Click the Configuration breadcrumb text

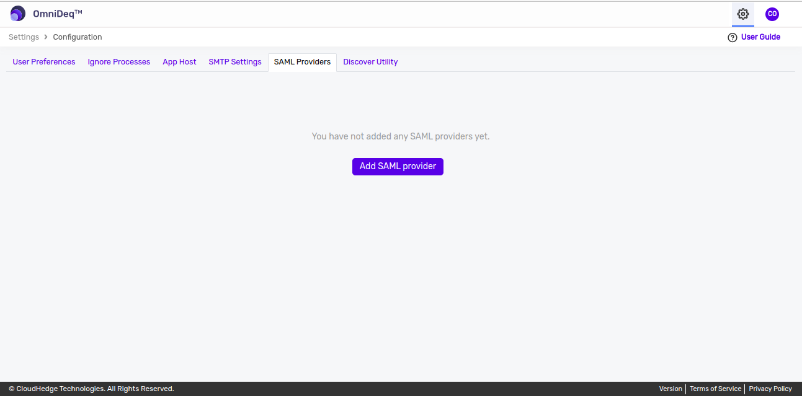pos(78,37)
